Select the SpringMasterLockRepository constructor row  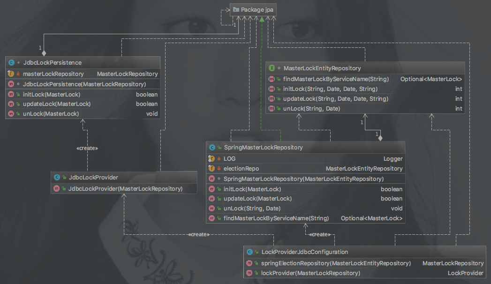pos(303,179)
